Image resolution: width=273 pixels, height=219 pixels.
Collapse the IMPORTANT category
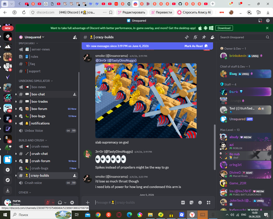pos(28,43)
